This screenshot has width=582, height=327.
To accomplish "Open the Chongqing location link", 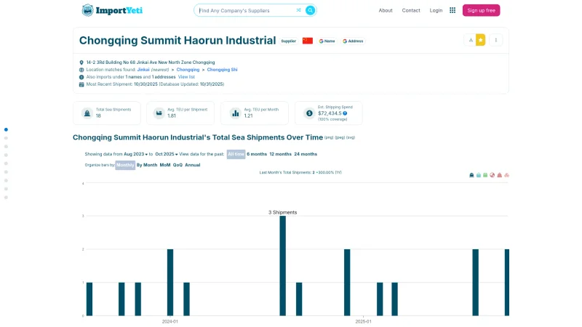I will pyautogui.click(x=188, y=70).
